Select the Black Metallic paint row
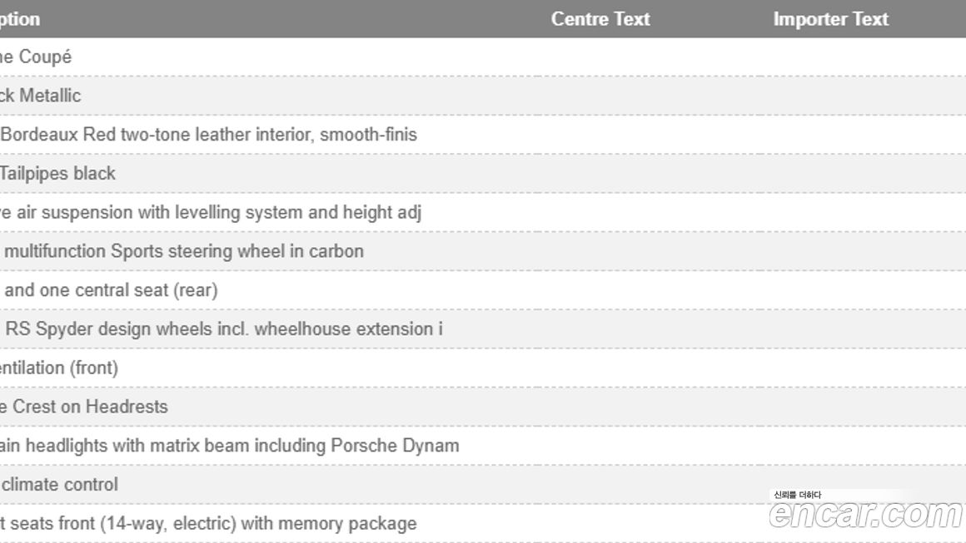This screenshot has width=966, height=543. (x=41, y=96)
